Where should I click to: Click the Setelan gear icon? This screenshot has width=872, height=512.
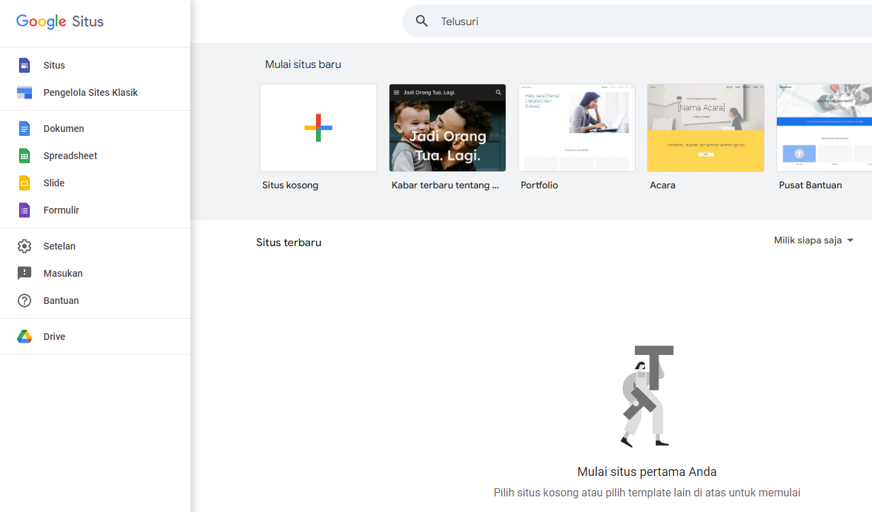point(24,246)
